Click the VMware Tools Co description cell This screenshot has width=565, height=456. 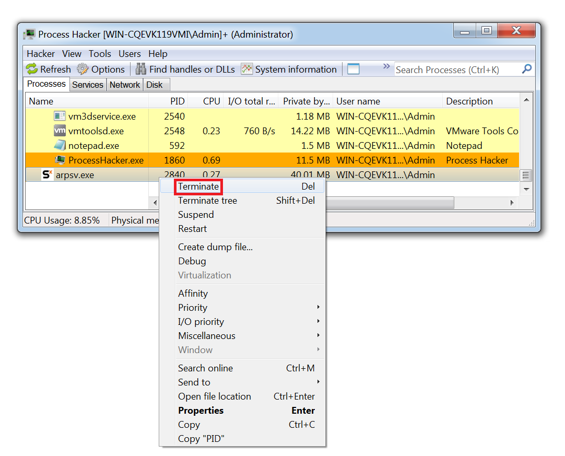[x=482, y=131]
